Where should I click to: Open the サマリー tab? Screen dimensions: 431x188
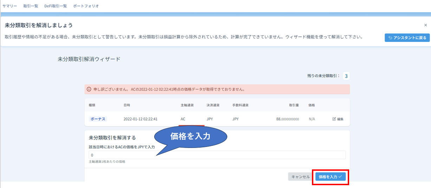click(9, 6)
